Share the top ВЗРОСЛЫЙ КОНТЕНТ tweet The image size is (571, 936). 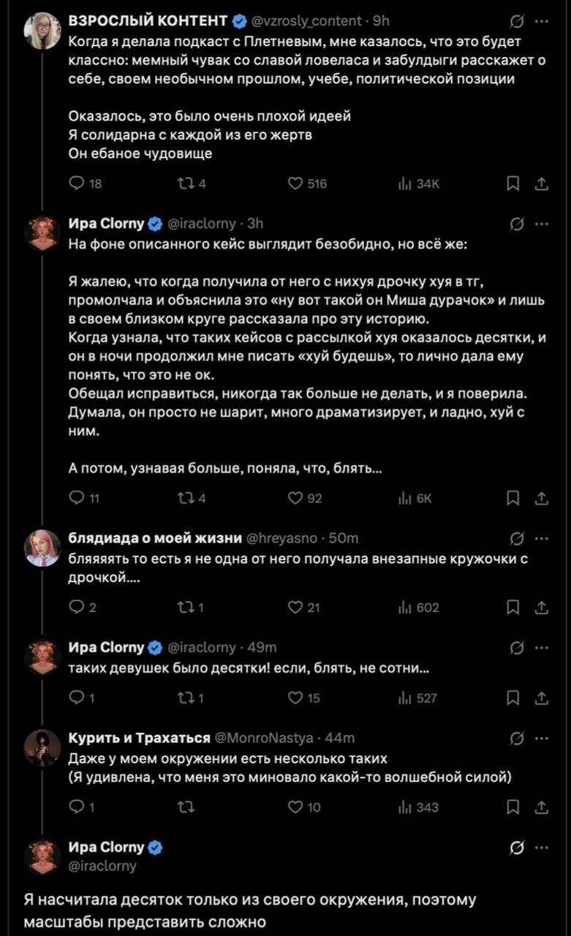[x=542, y=184]
